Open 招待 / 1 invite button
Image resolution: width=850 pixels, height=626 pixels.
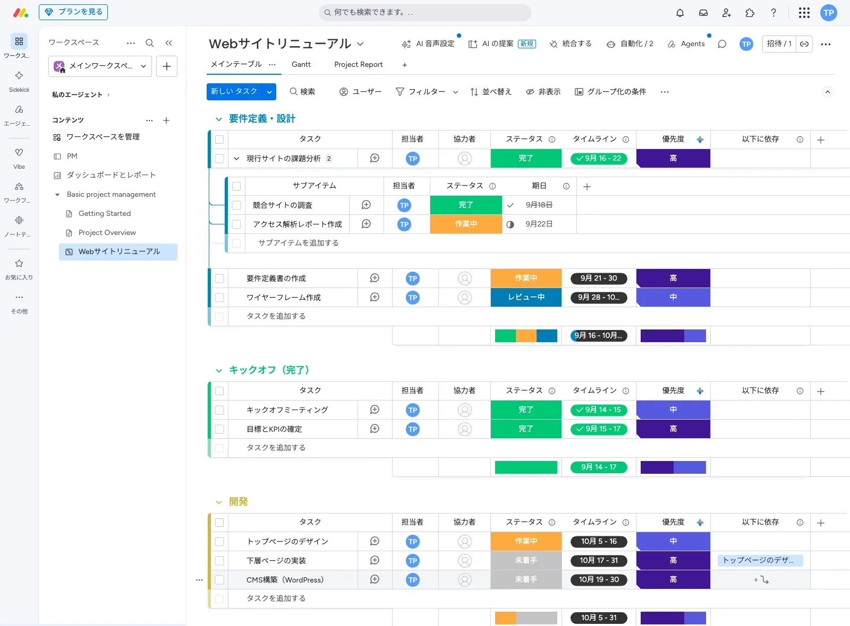pos(779,44)
